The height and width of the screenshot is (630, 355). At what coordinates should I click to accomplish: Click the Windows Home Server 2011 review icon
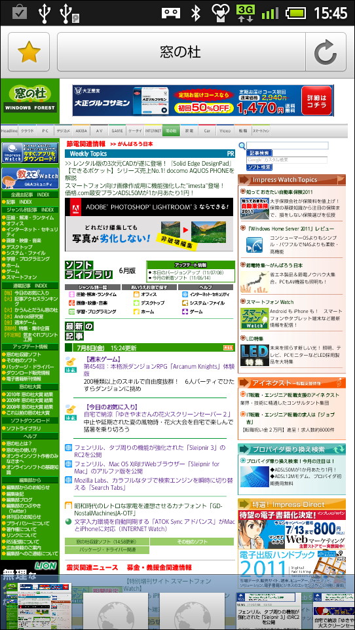255,245
